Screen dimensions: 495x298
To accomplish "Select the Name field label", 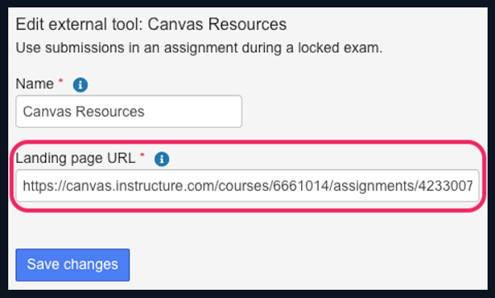I will (x=35, y=84).
